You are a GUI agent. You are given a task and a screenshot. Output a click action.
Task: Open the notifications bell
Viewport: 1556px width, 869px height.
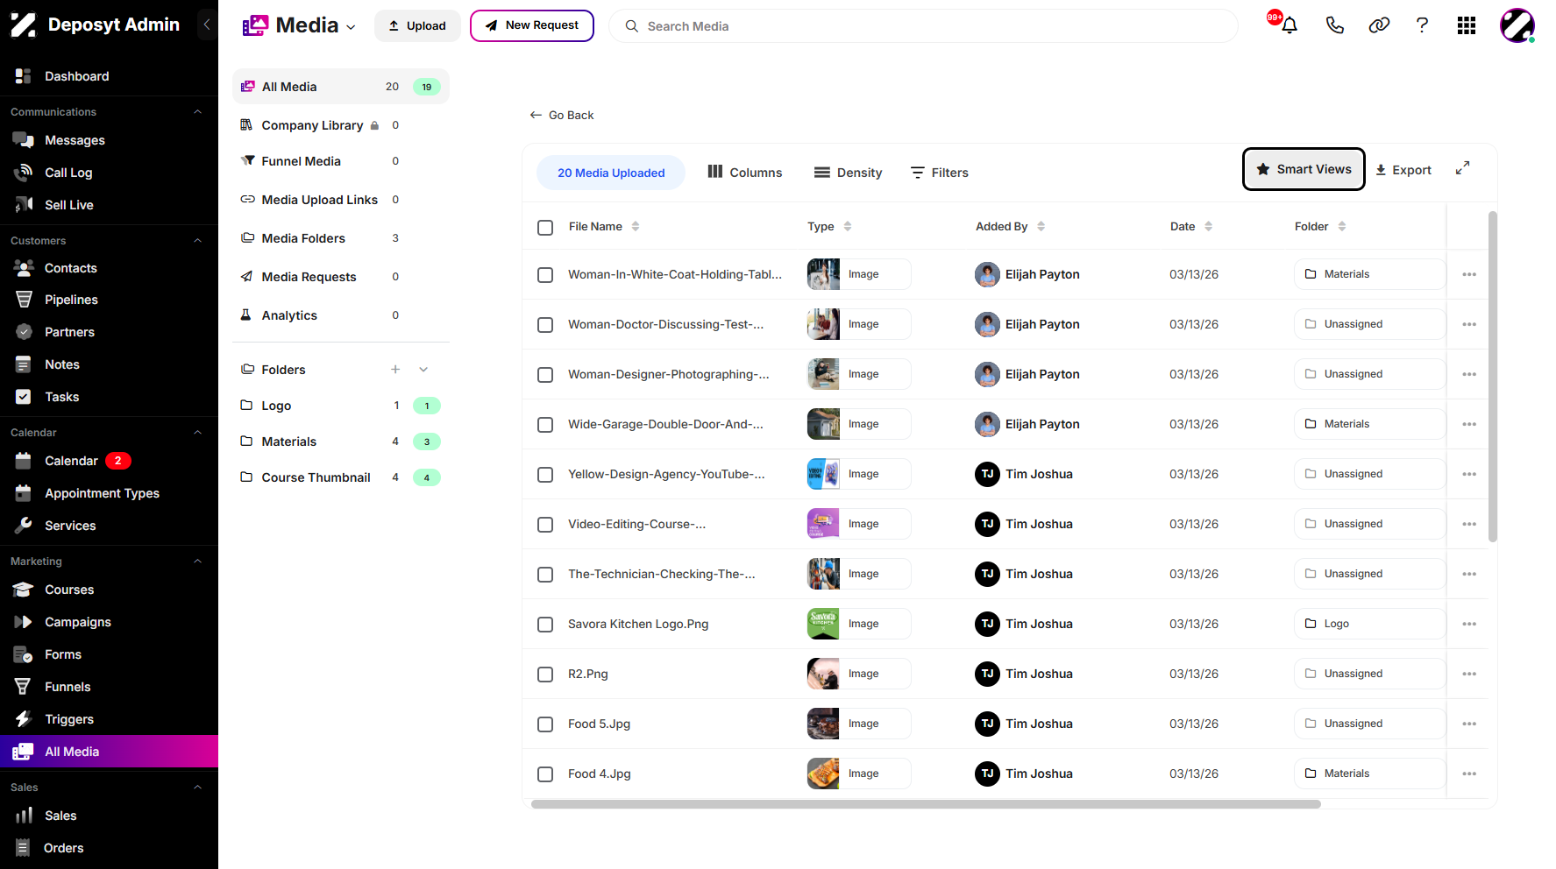(x=1289, y=25)
